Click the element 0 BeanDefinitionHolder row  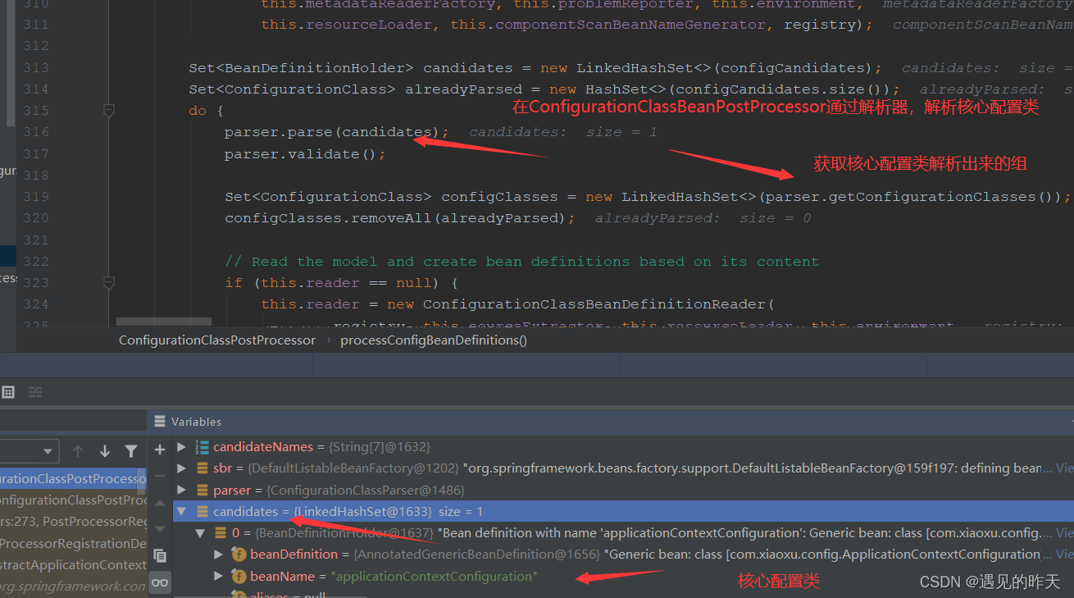coord(623,533)
